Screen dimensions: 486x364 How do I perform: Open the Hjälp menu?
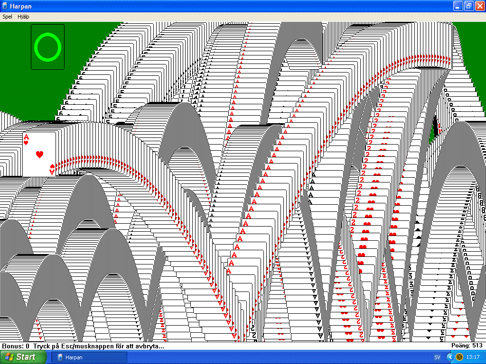(x=23, y=17)
